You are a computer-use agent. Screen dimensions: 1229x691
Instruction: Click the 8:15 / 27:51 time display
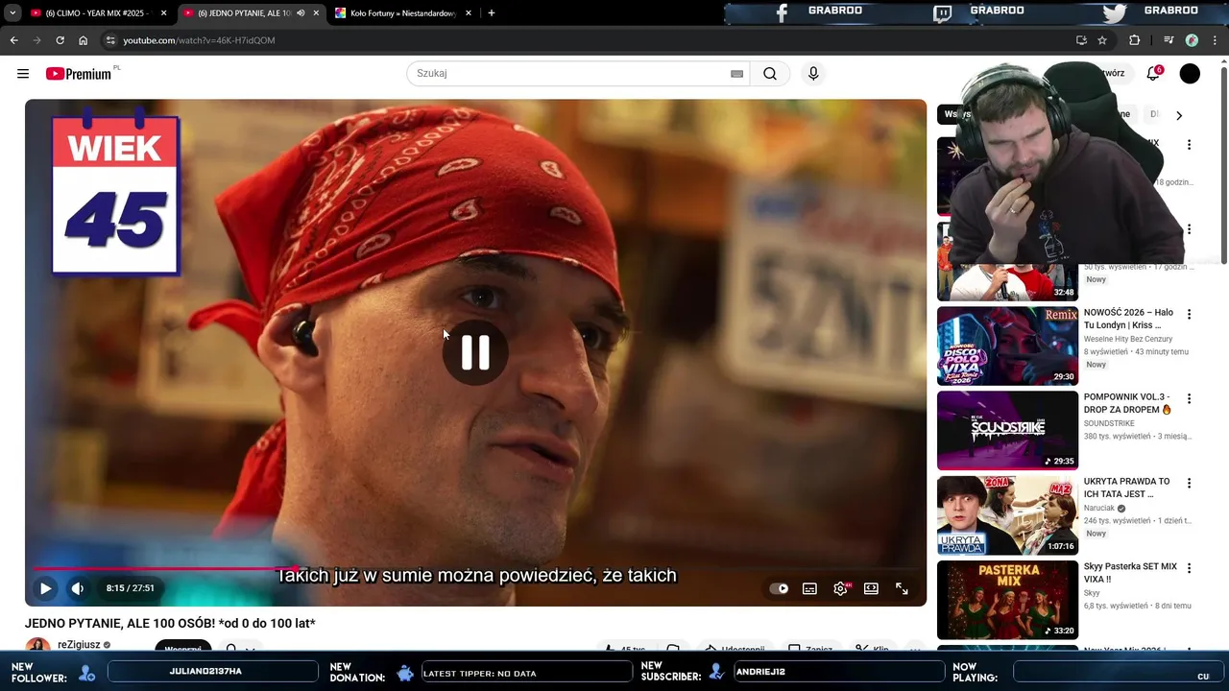click(130, 588)
